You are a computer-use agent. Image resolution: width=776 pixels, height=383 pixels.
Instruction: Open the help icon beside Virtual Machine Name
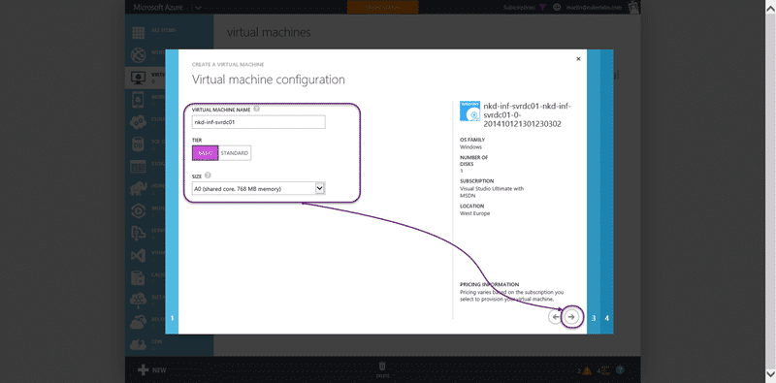tap(257, 109)
